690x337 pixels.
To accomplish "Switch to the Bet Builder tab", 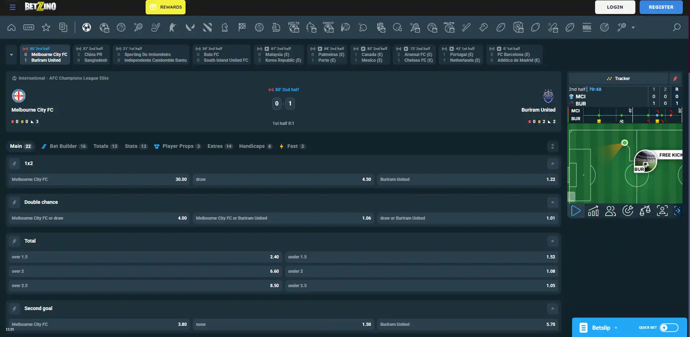I will click(64, 146).
